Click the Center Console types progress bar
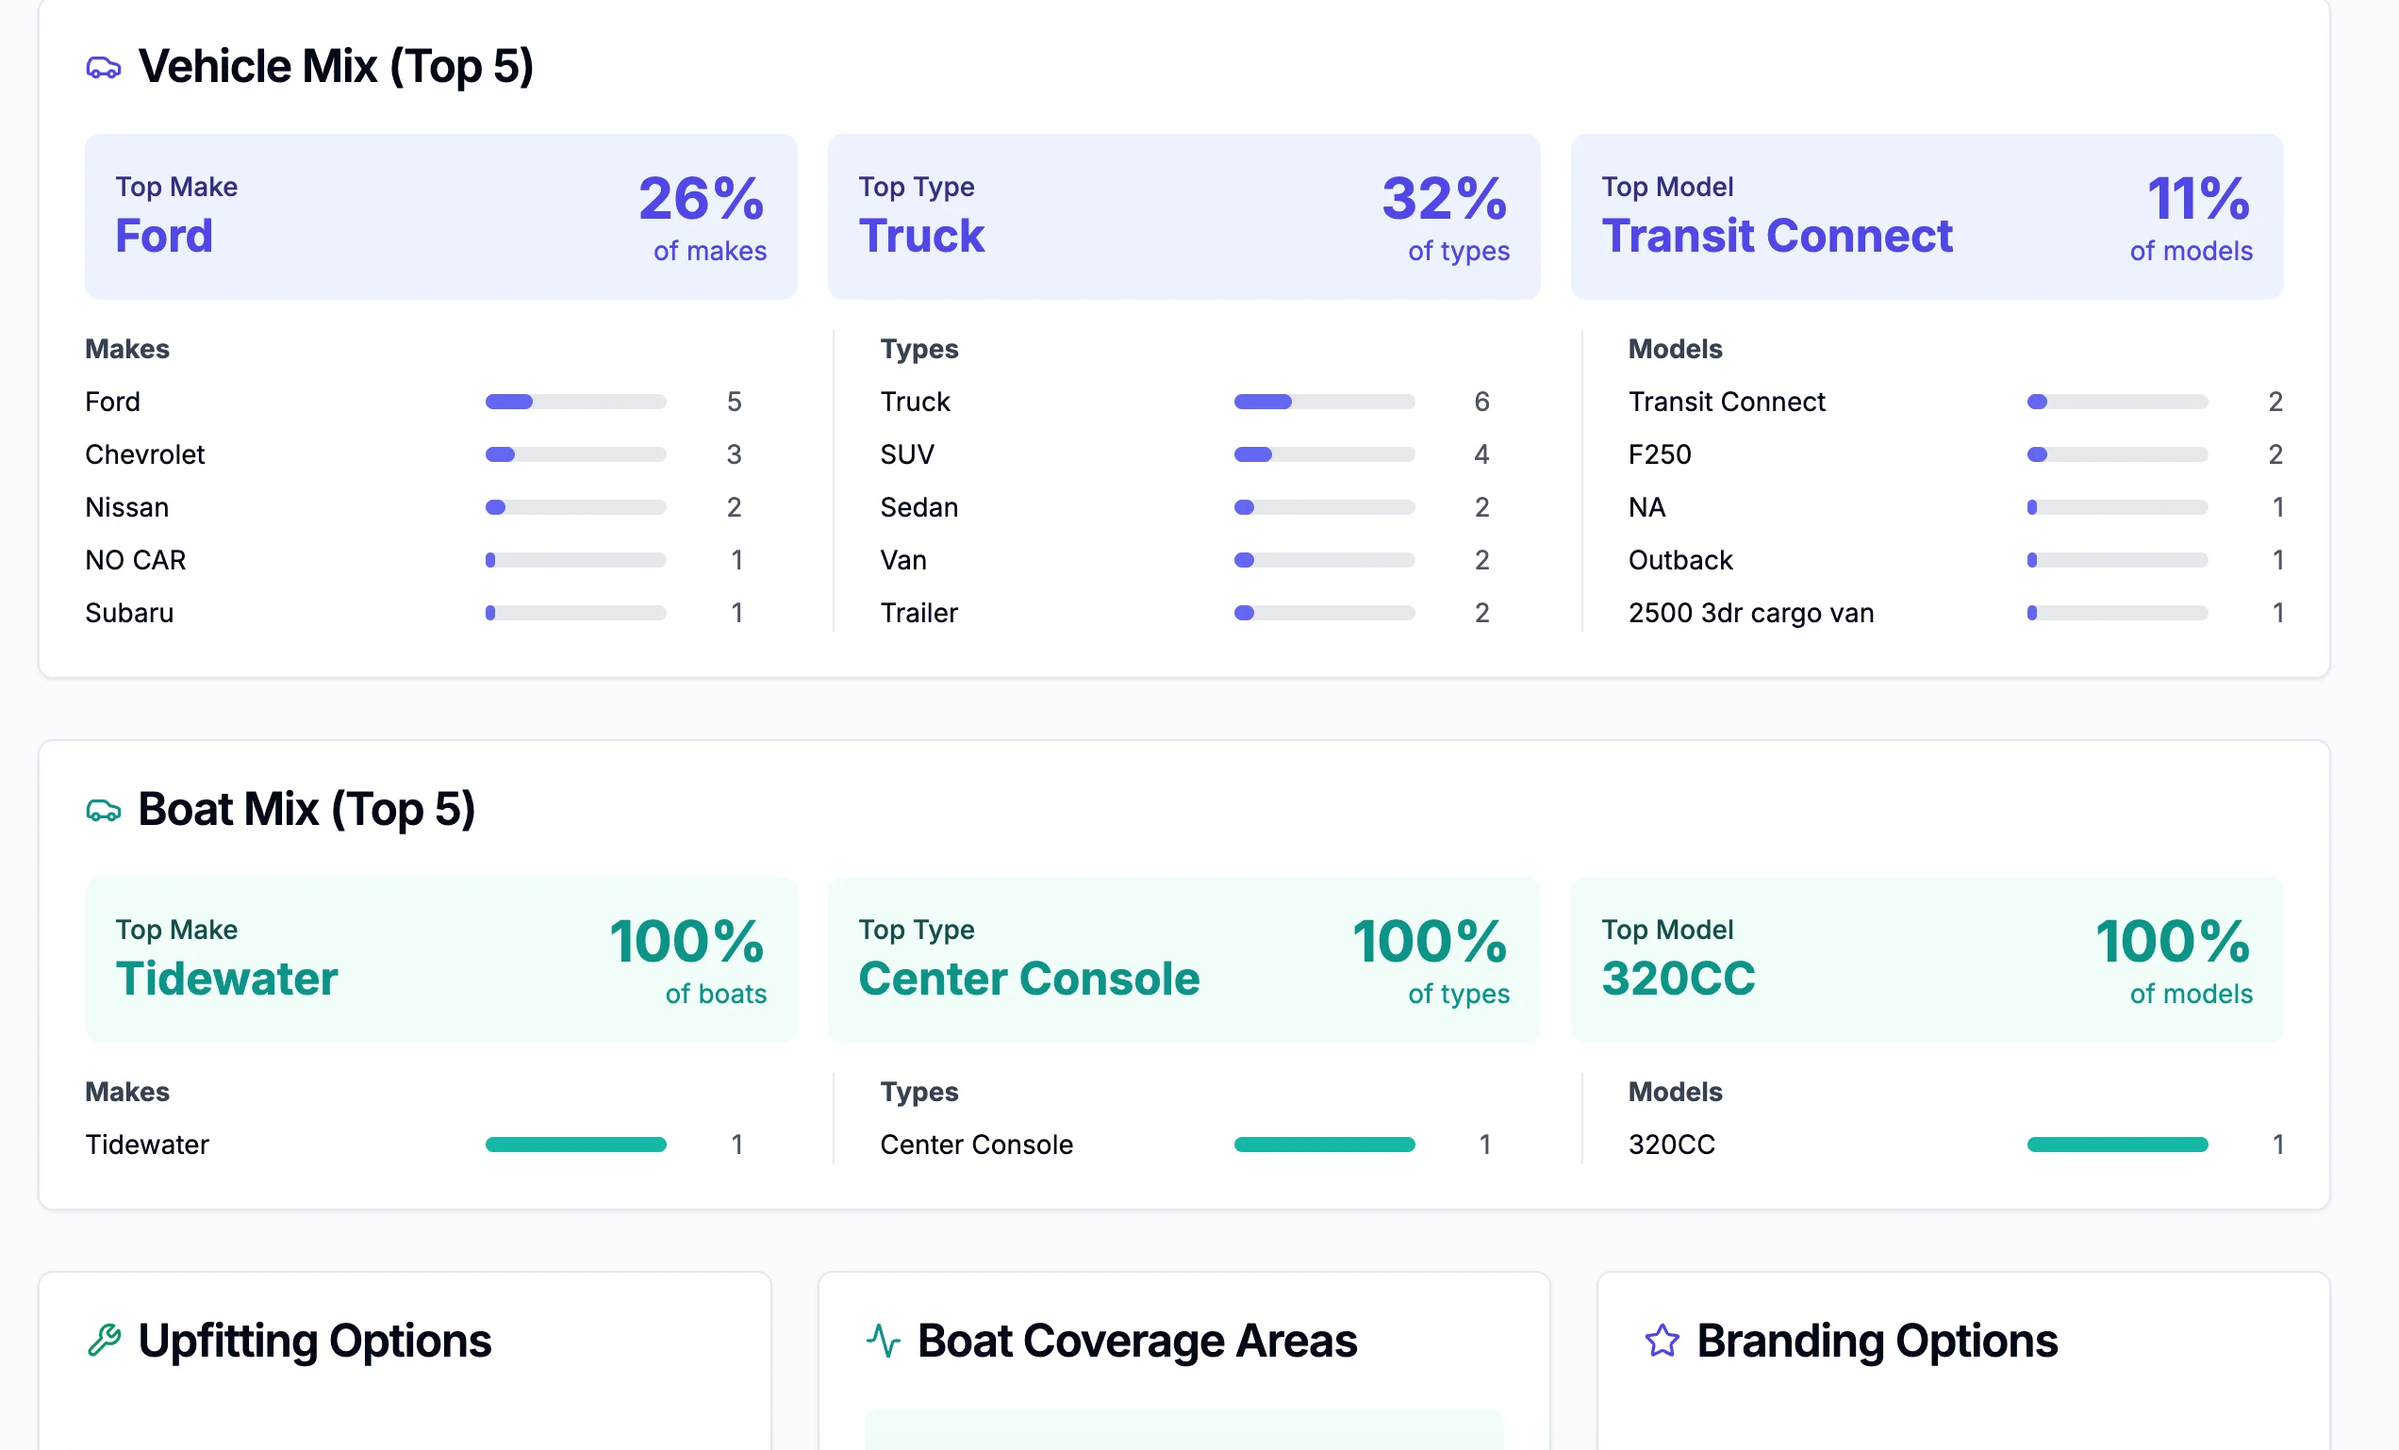 point(1324,1145)
